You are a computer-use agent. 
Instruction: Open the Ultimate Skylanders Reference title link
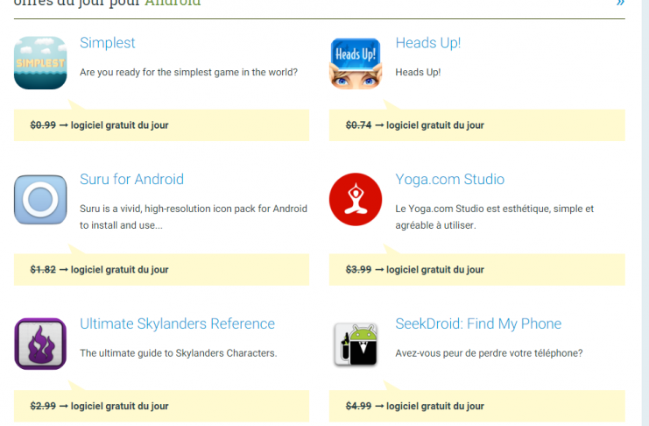pyautogui.click(x=177, y=323)
